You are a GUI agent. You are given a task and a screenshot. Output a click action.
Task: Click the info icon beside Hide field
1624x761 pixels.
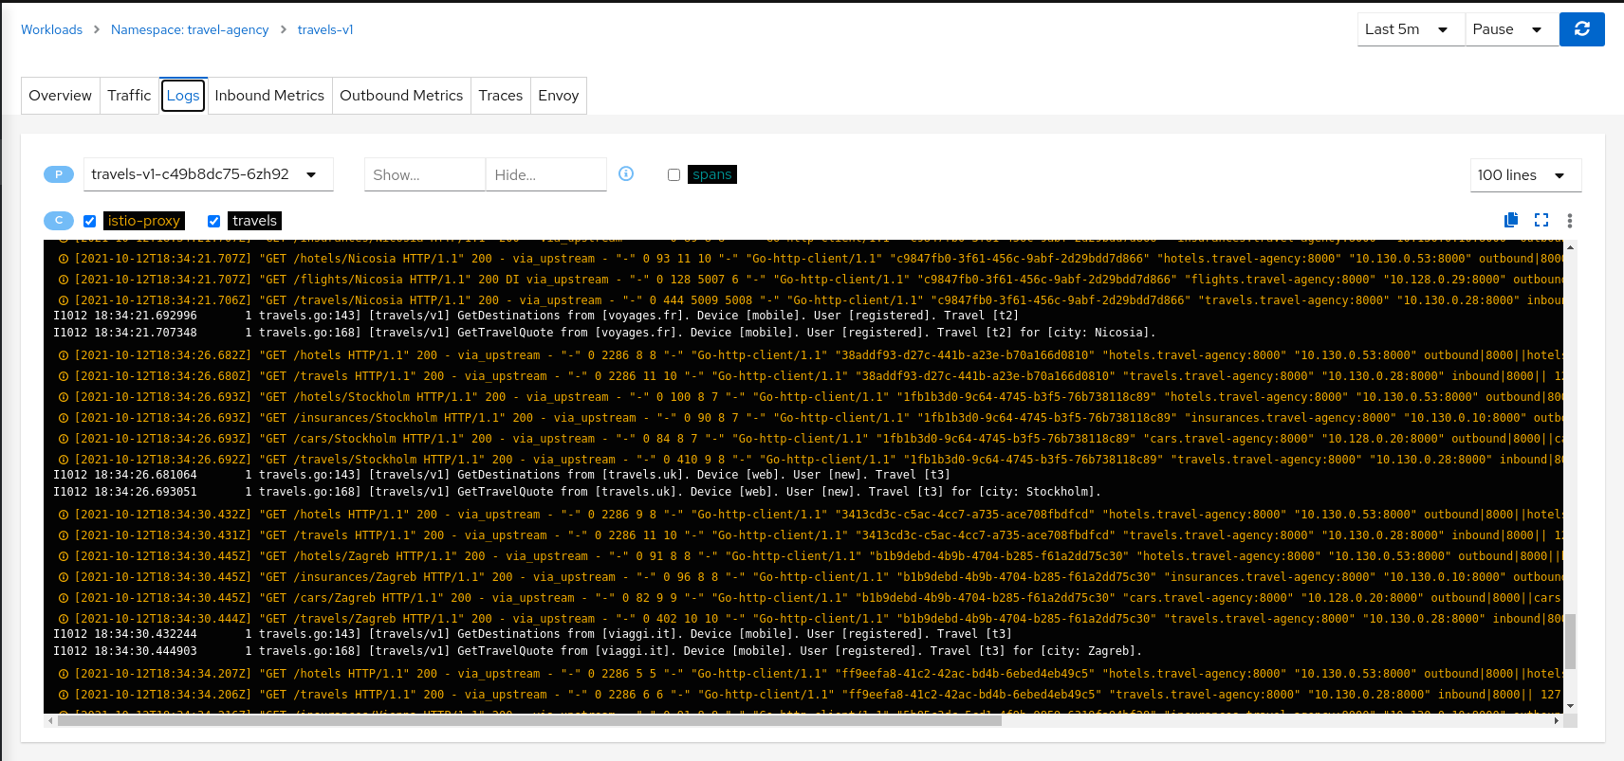click(626, 173)
